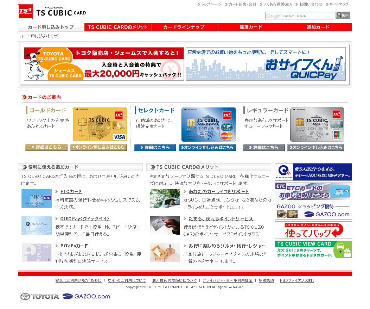Click ゴールドカード 詳細はこちら button
Screen dimensions: 370x309
(x=46, y=147)
